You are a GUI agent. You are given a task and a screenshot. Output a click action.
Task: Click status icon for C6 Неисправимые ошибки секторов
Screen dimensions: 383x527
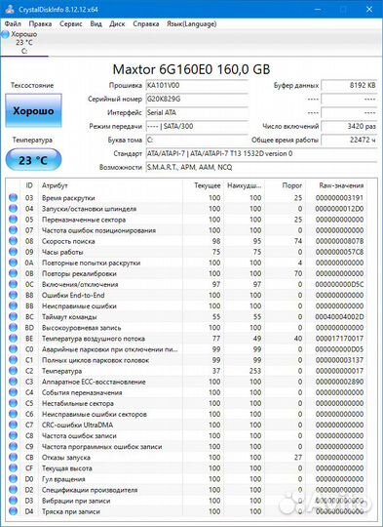13,414
